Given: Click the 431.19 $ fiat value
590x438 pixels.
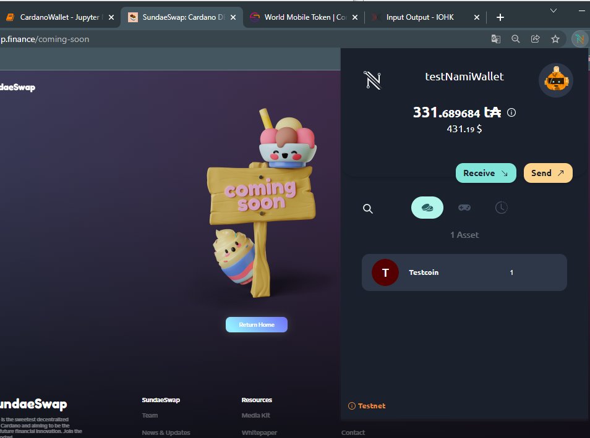Looking at the screenshot, I should pyautogui.click(x=464, y=129).
